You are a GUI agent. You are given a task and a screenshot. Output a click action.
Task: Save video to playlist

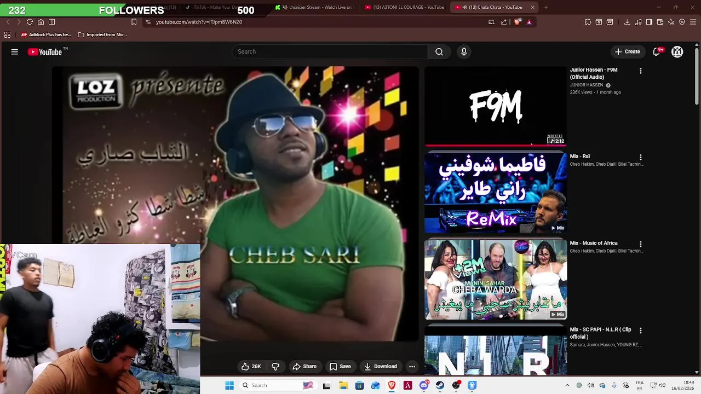click(340, 367)
